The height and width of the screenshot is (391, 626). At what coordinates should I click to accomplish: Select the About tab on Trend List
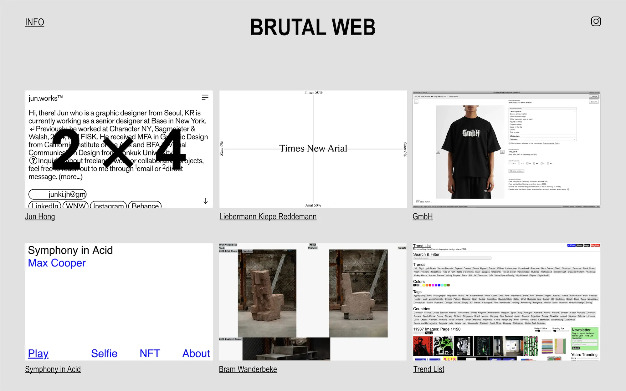[580, 245]
